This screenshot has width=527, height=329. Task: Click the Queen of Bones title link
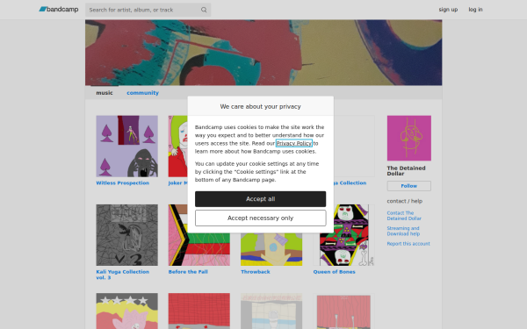pos(334,272)
